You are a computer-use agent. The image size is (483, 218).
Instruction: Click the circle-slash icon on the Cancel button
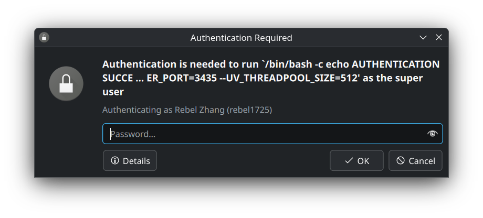[401, 160]
